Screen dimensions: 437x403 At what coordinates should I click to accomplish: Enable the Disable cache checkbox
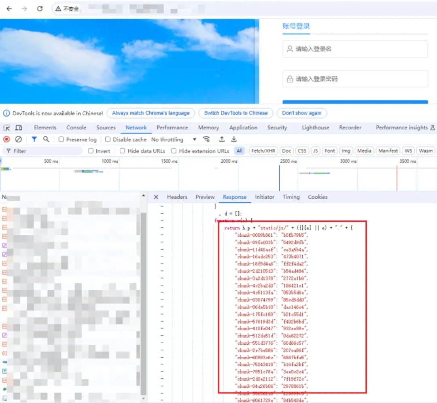[108, 139]
